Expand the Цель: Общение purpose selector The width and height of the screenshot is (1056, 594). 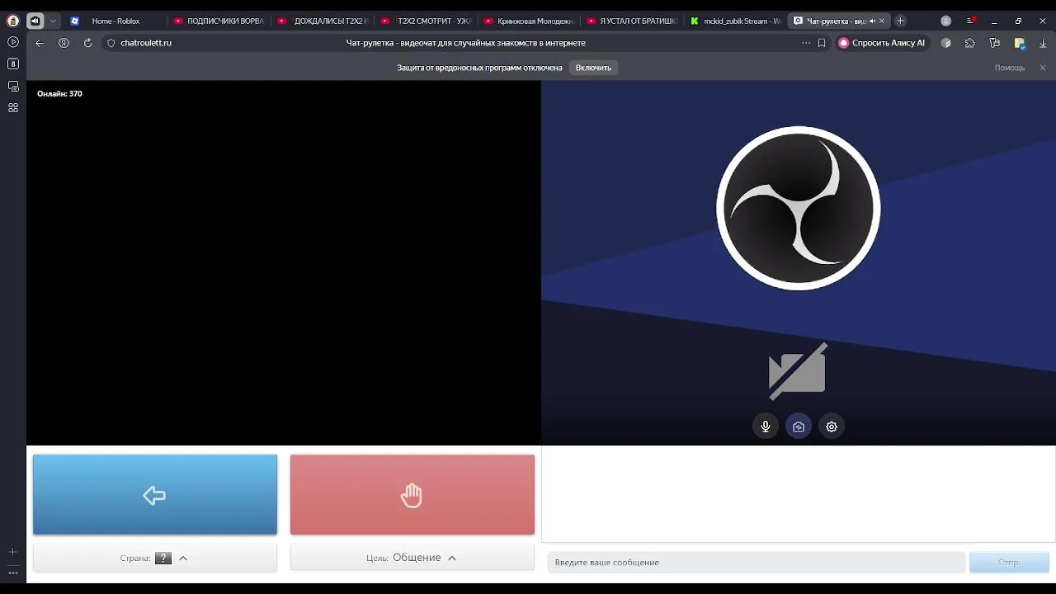point(412,558)
